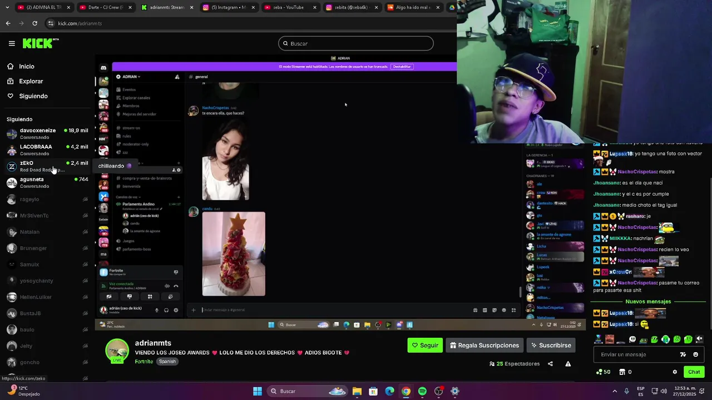Close the adrianmts Stream tab
Viewport: 712px width, 400px height.
(191, 7)
